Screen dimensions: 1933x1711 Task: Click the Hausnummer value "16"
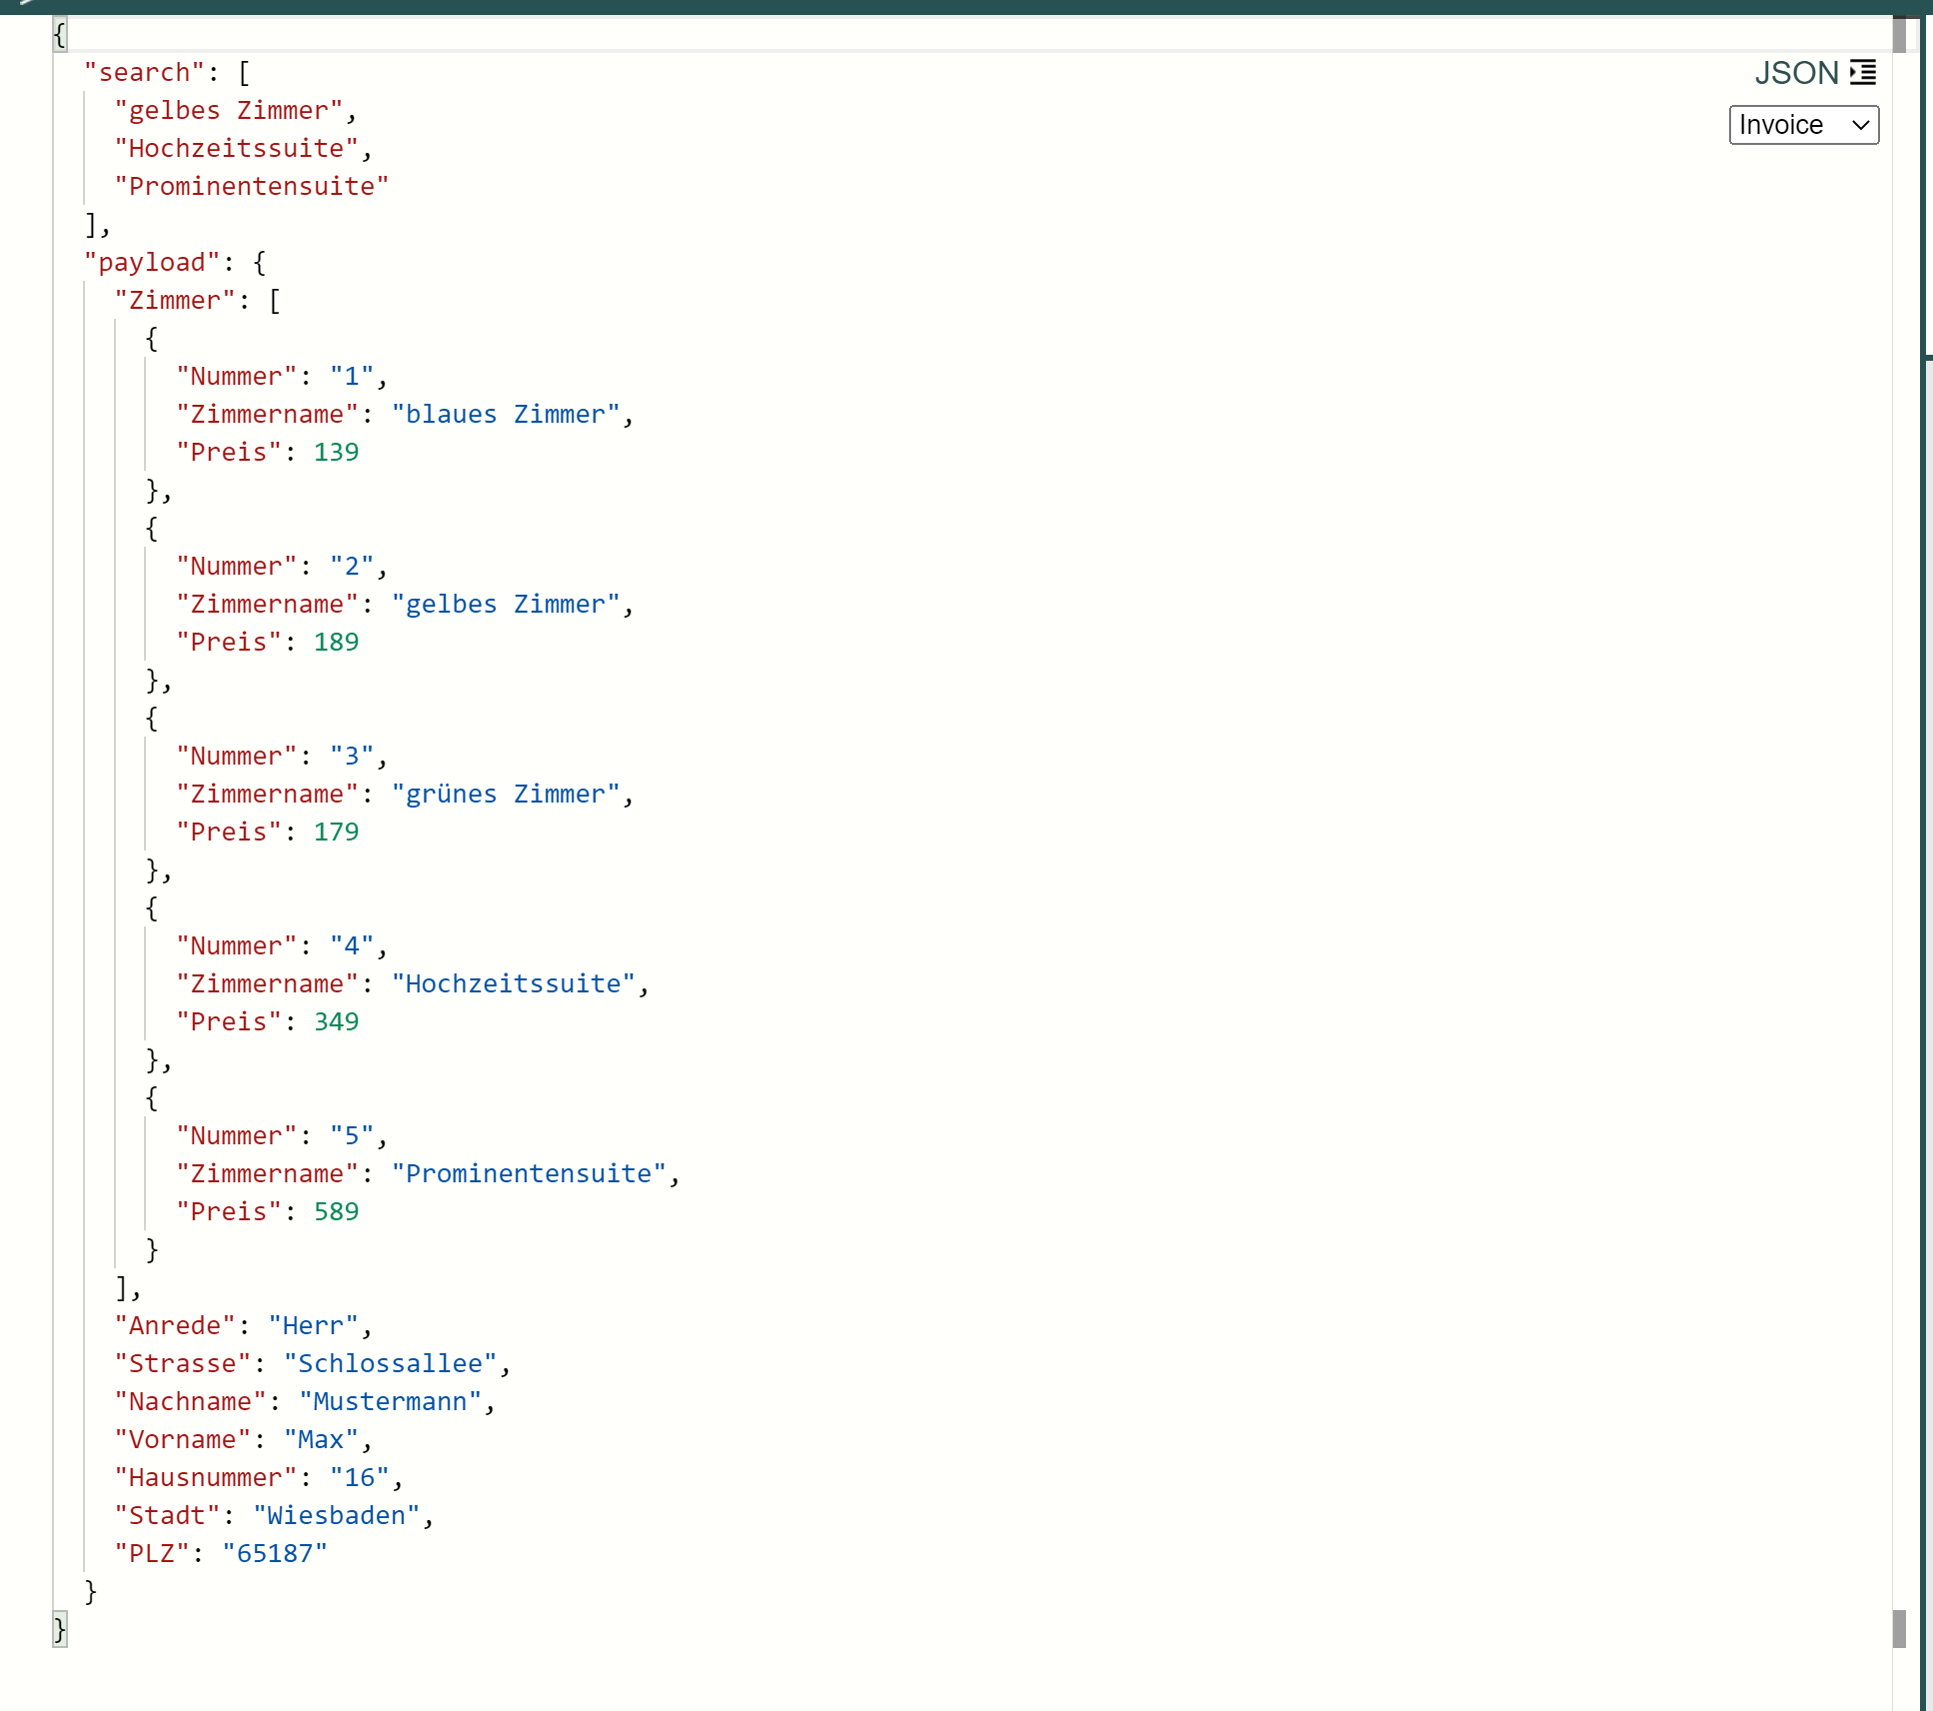(360, 1478)
